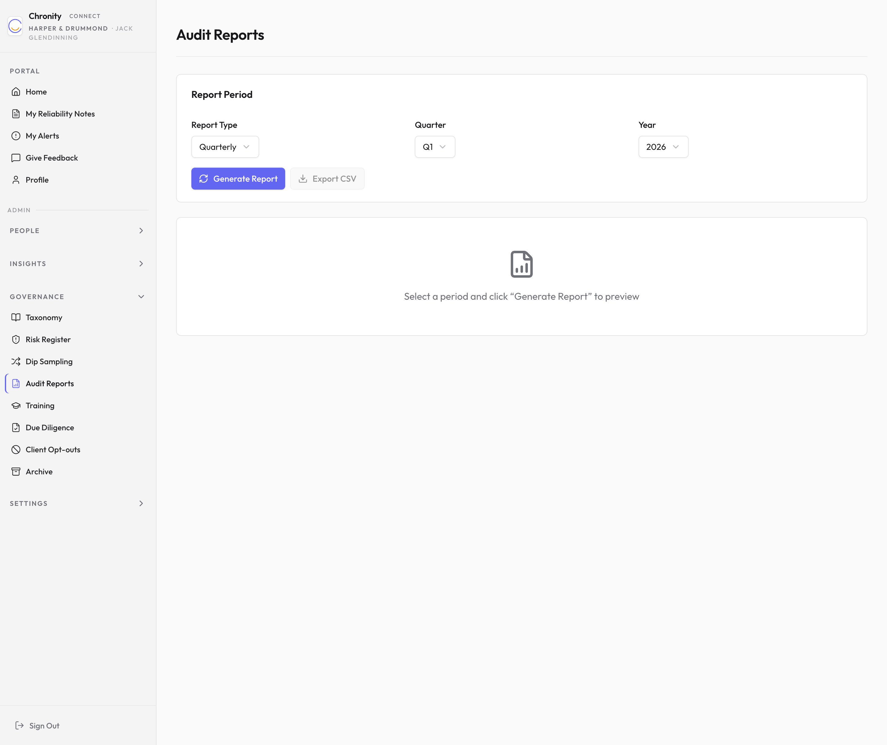Click the Give Feedback speech bubble icon

click(x=16, y=158)
